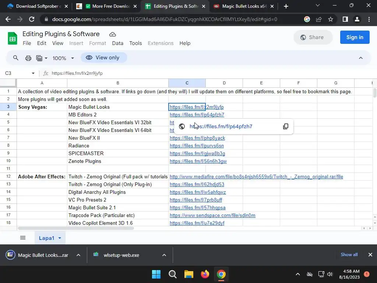Image resolution: width=377 pixels, height=283 pixels.
Task: Open File Explorer from taskbar
Action: click(189, 274)
